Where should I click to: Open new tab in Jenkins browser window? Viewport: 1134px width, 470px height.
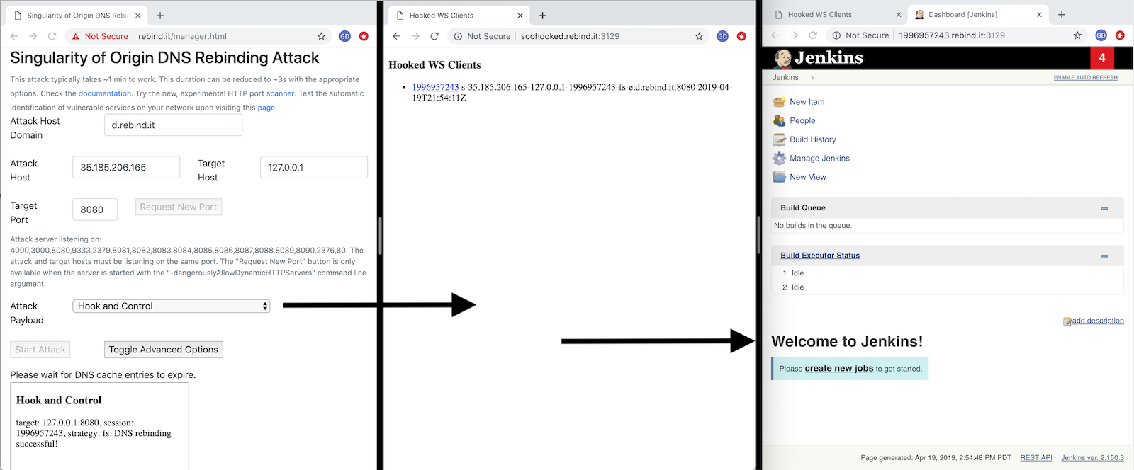coord(1062,15)
